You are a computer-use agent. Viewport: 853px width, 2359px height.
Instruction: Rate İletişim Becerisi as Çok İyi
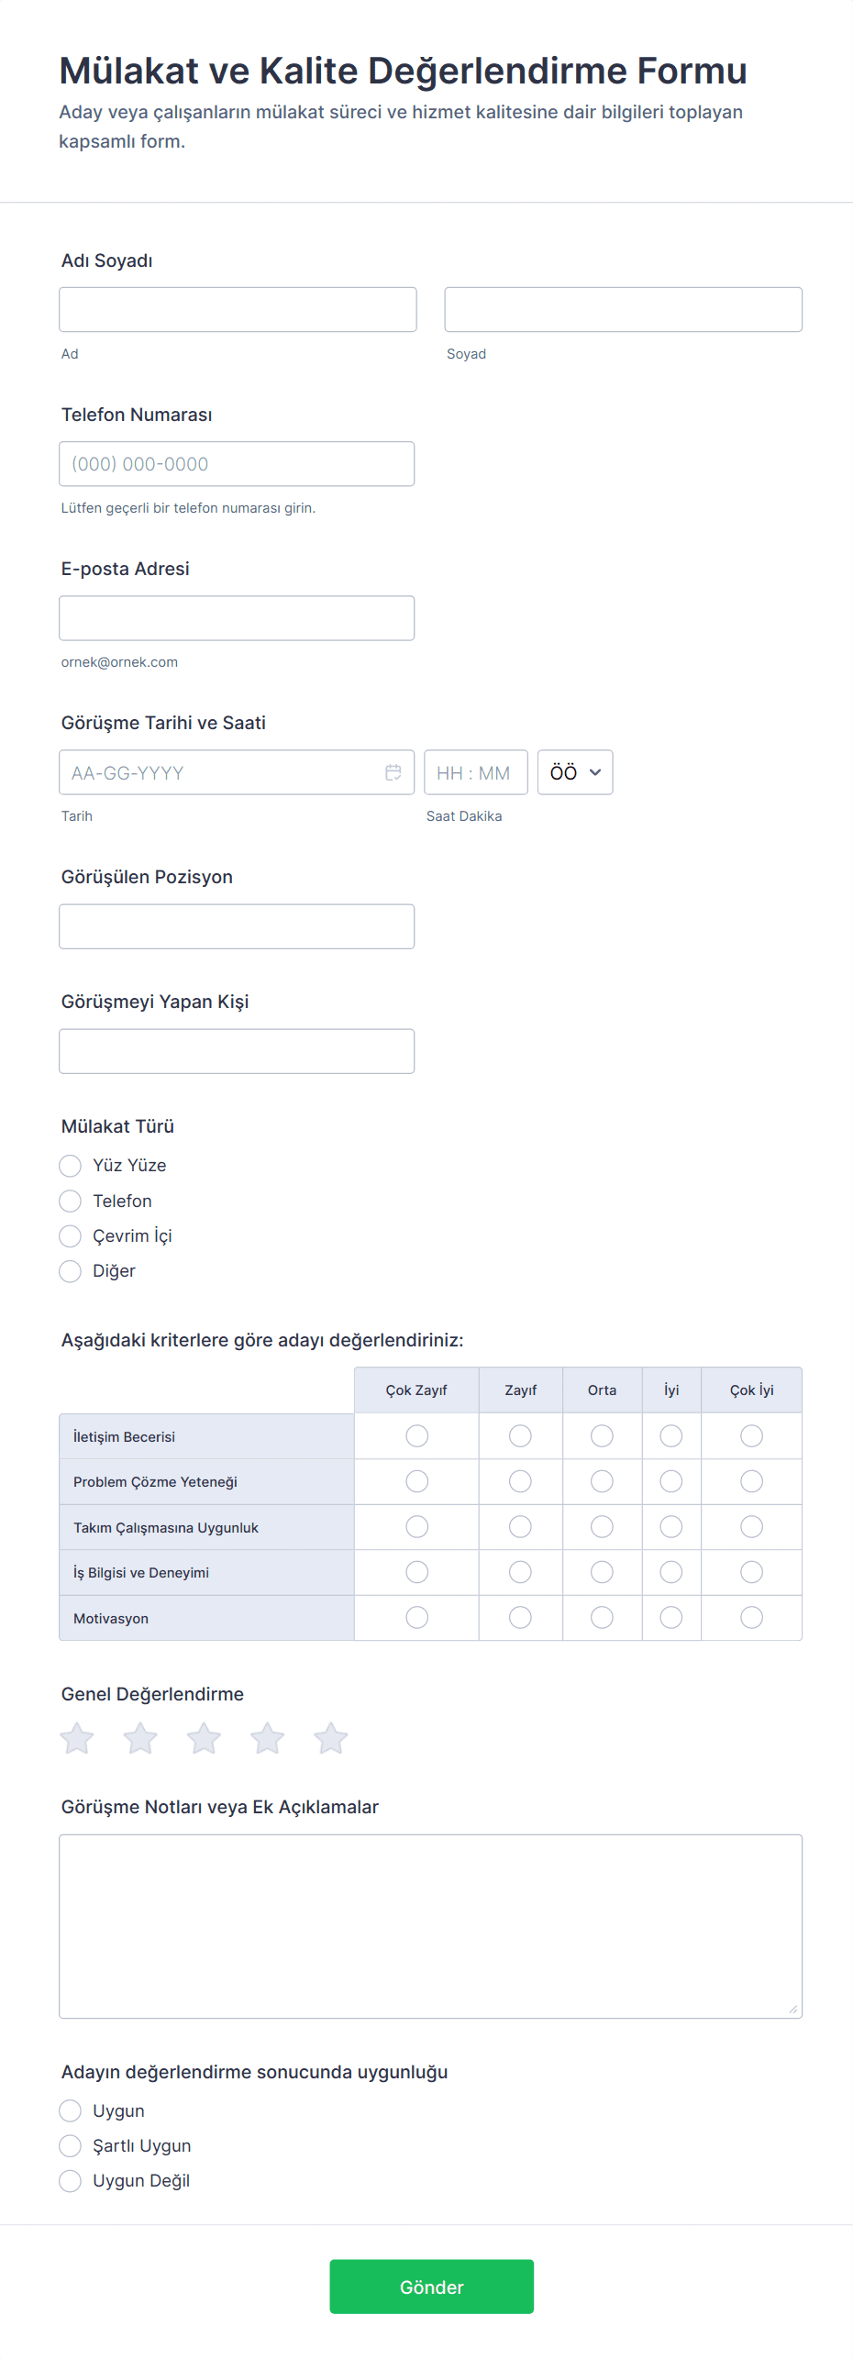click(x=751, y=1435)
